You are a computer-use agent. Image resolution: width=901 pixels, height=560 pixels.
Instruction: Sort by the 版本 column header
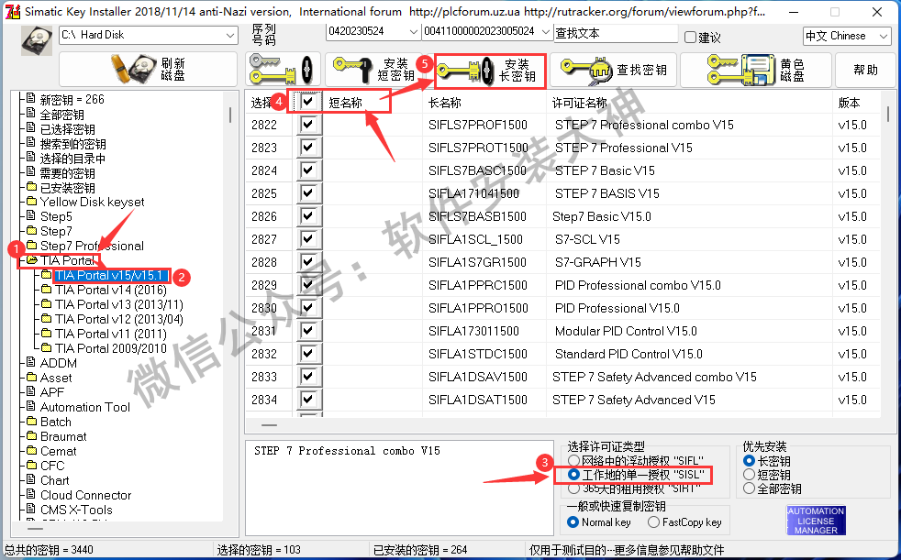(850, 103)
